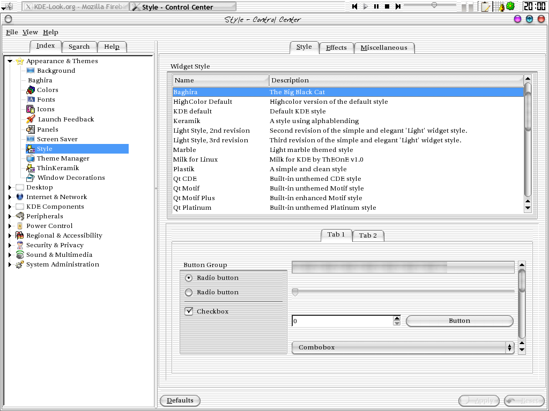Open the Icons module icon
The image size is (549, 411).
31,109
